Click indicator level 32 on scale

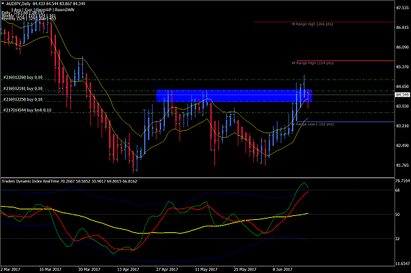pyautogui.click(x=397, y=238)
